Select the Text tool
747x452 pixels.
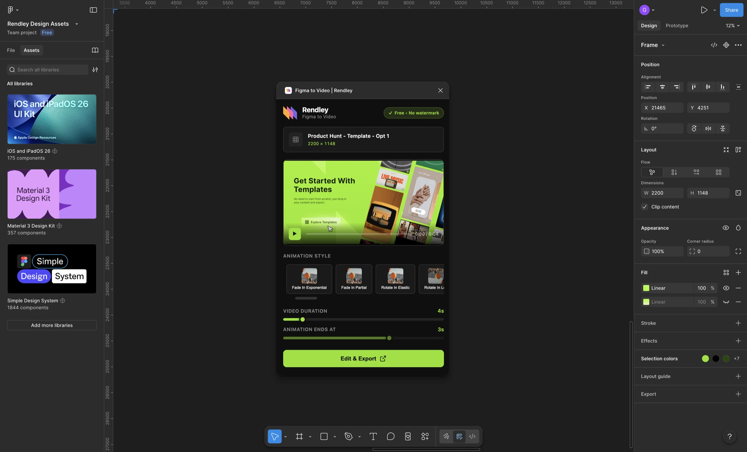pos(373,436)
